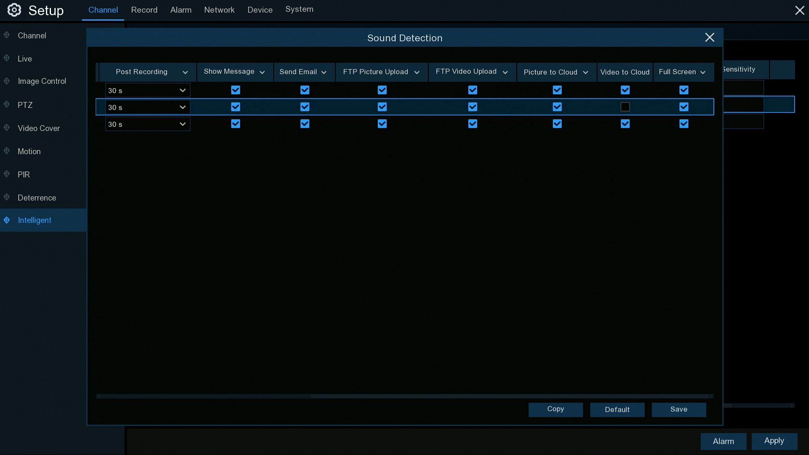The width and height of the screenshot is (809, 455).
Task: Expand FTP Picture Upload column dropdown
Action: coord(417,72)
